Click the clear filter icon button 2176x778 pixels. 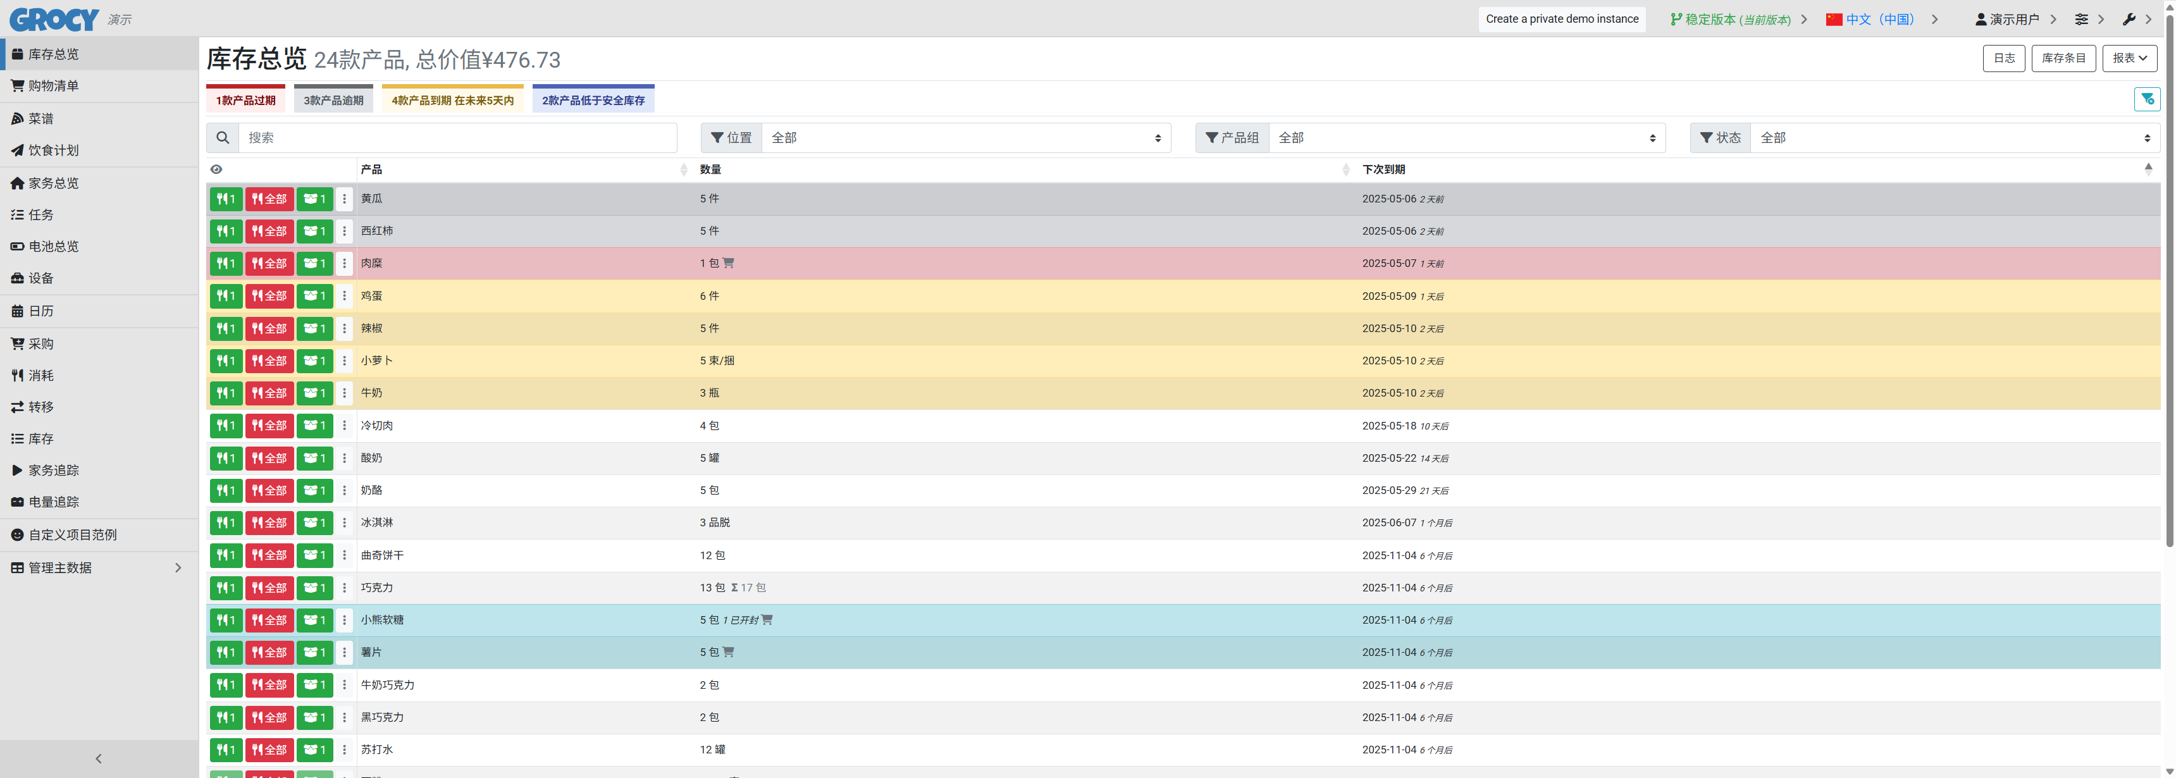tap(2146, 100)
